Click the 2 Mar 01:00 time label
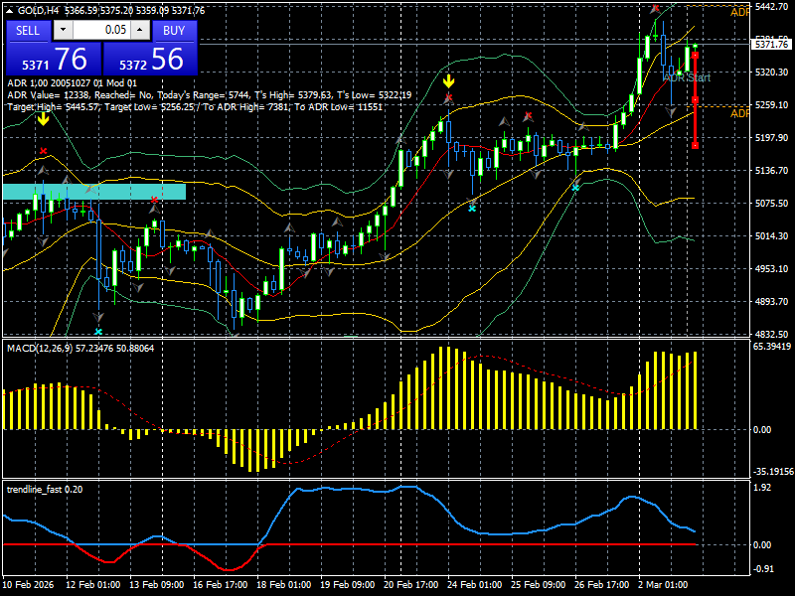The height and width of the screenshot is (596, 795). point(663,585)
